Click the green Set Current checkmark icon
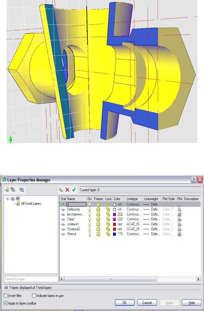Screen dimensions: 204x311 pyautogui.click(x=74, y=190)
